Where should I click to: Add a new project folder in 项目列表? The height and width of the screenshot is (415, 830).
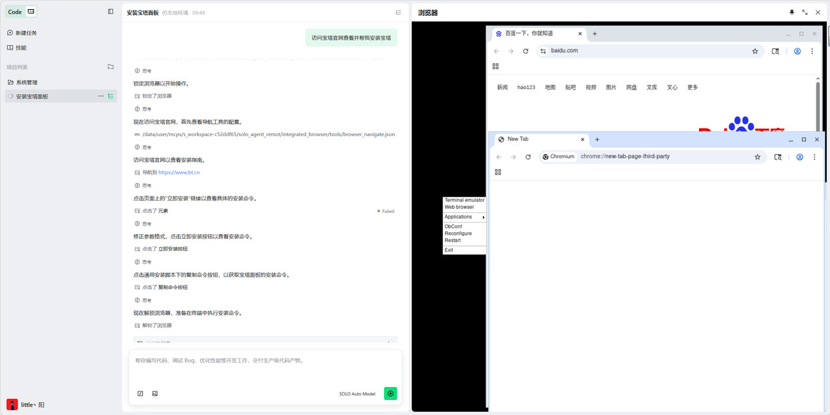click(110, 67)
